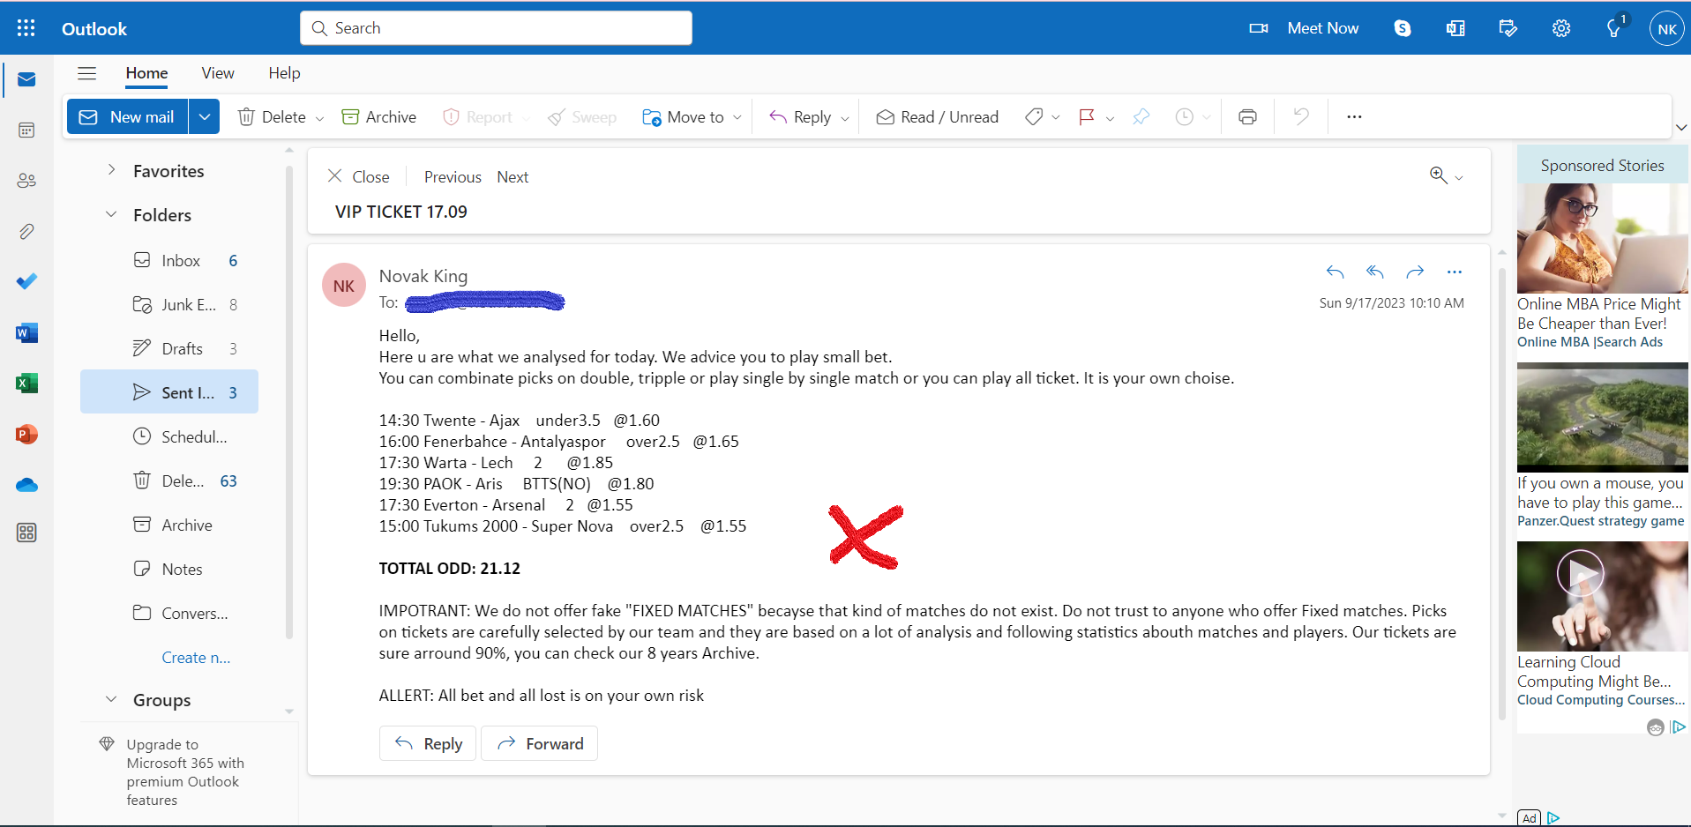The width and height of the screenshot is (1691, 827).
Task: Open OneDrive from the sidebar
Action: point(26,485)
